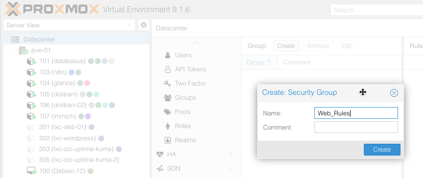Close the Create: Security Group dialog
Viewport: 423px width, 178px height.
pos(394,93)
